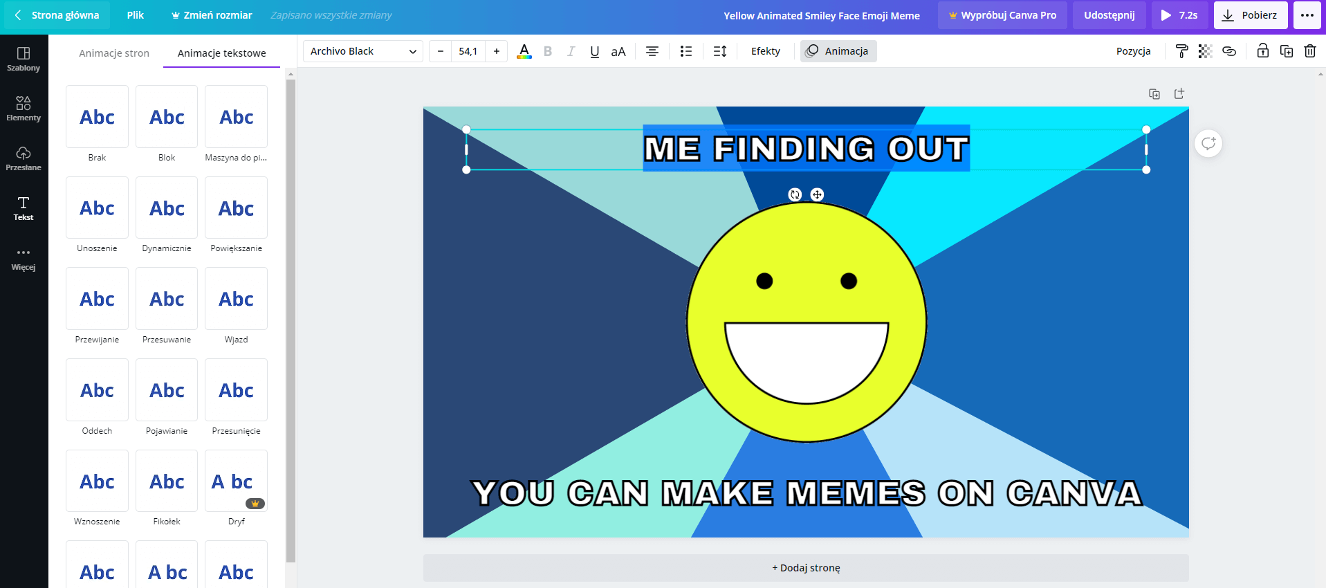Open the transparency checkerboard icon
This screenshot has width=1326, height=588.
1205,51
